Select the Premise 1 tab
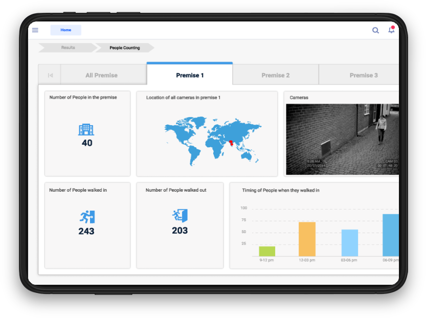 pyautogui.click(x=190, y=75)
